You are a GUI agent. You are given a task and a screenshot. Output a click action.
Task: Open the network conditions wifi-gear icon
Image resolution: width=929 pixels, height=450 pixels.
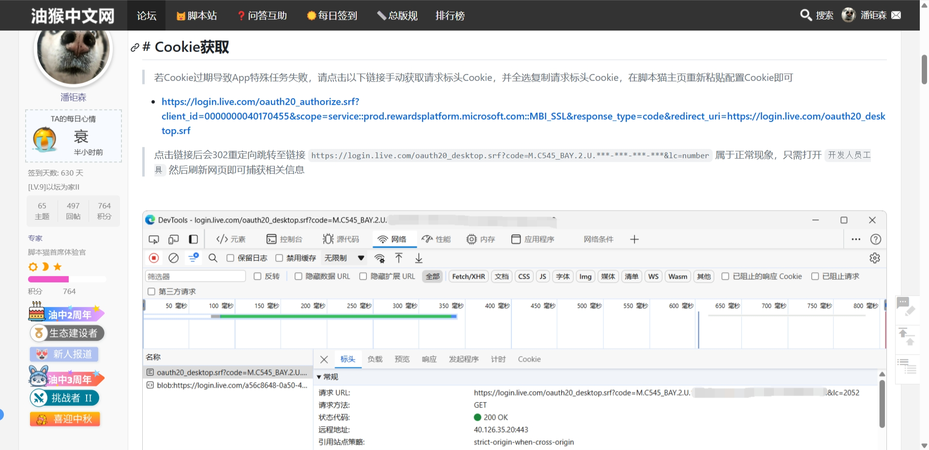pyautogui.click(x=380, y=258)
